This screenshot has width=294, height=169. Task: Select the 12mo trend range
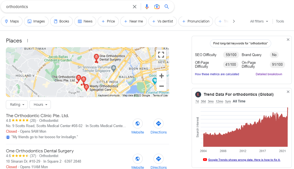click(x=219, y=101)
